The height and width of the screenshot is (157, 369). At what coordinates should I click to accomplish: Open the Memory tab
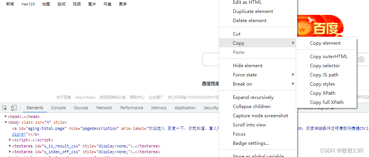point(159,108)
